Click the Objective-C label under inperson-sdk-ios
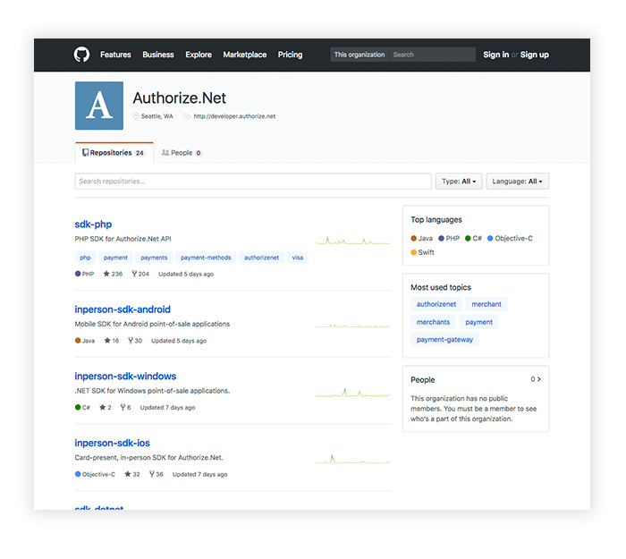This screenshot has width=626, height=559. tap(98, 474)
